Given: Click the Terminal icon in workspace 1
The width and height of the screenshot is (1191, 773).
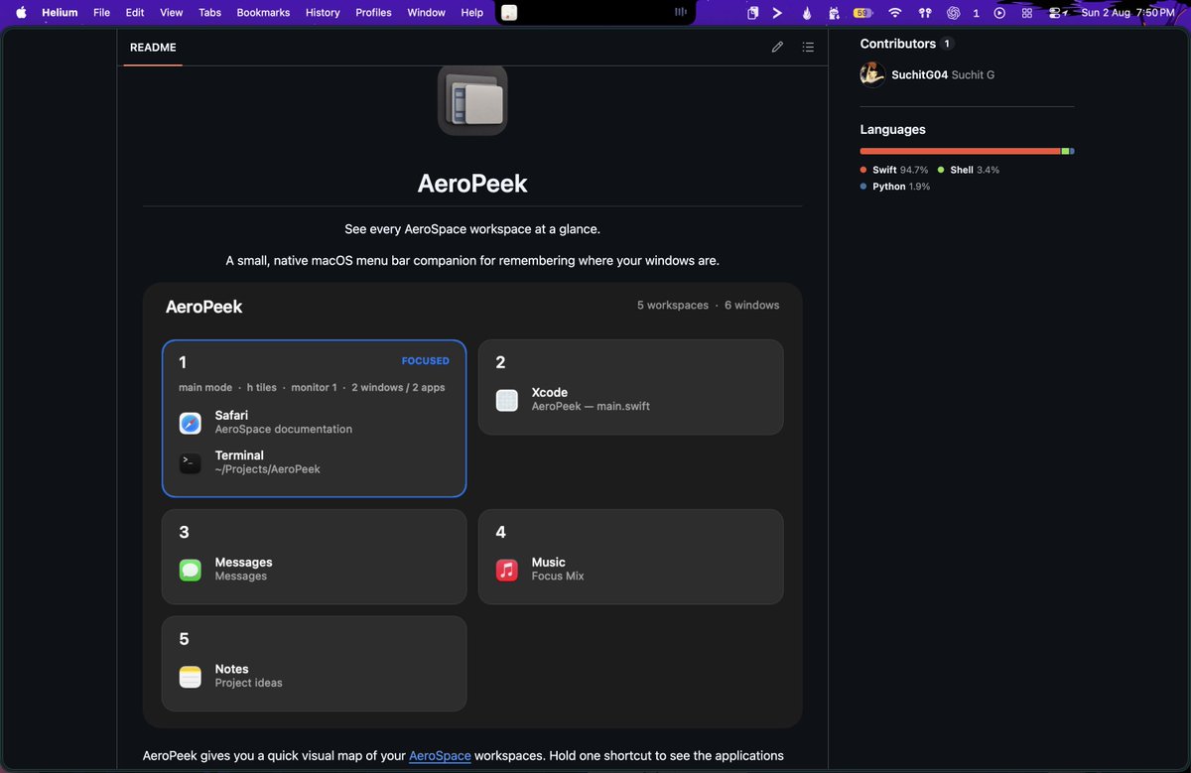Looking at the screenshot, I should point(191,463).
